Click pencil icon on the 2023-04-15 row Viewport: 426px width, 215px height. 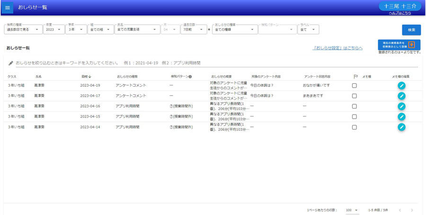click(401, 116)
